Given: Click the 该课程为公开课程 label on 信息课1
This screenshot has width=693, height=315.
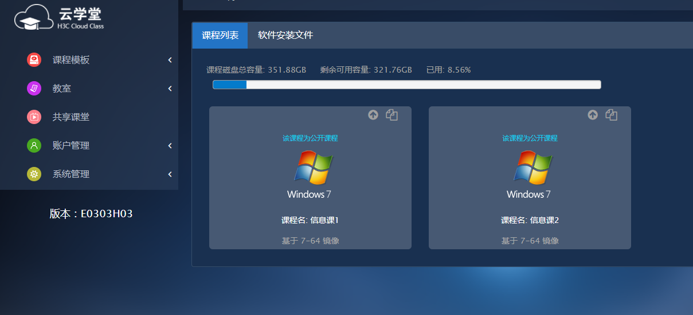Looking at the screenshot, I should (x=310, y=138).
